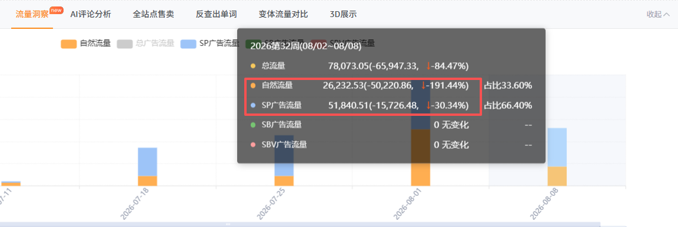Click the light blue bar above 2026-08-08
Screen dimensions: 678x227
[557, 147]
